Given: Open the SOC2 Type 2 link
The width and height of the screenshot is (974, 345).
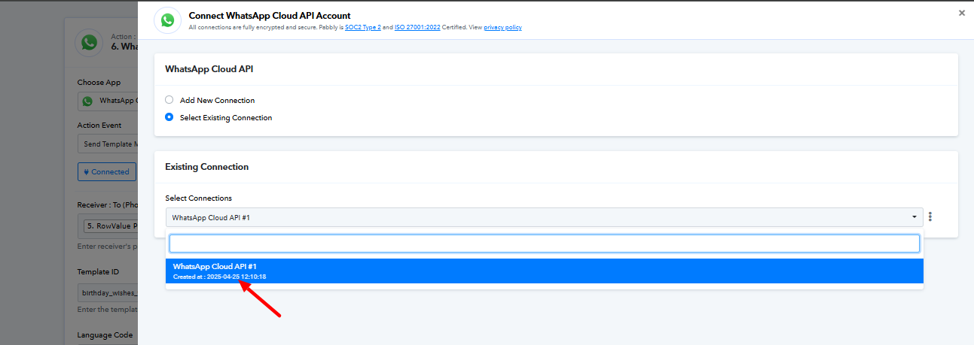Looking at the screenshot, I should 363,28.
